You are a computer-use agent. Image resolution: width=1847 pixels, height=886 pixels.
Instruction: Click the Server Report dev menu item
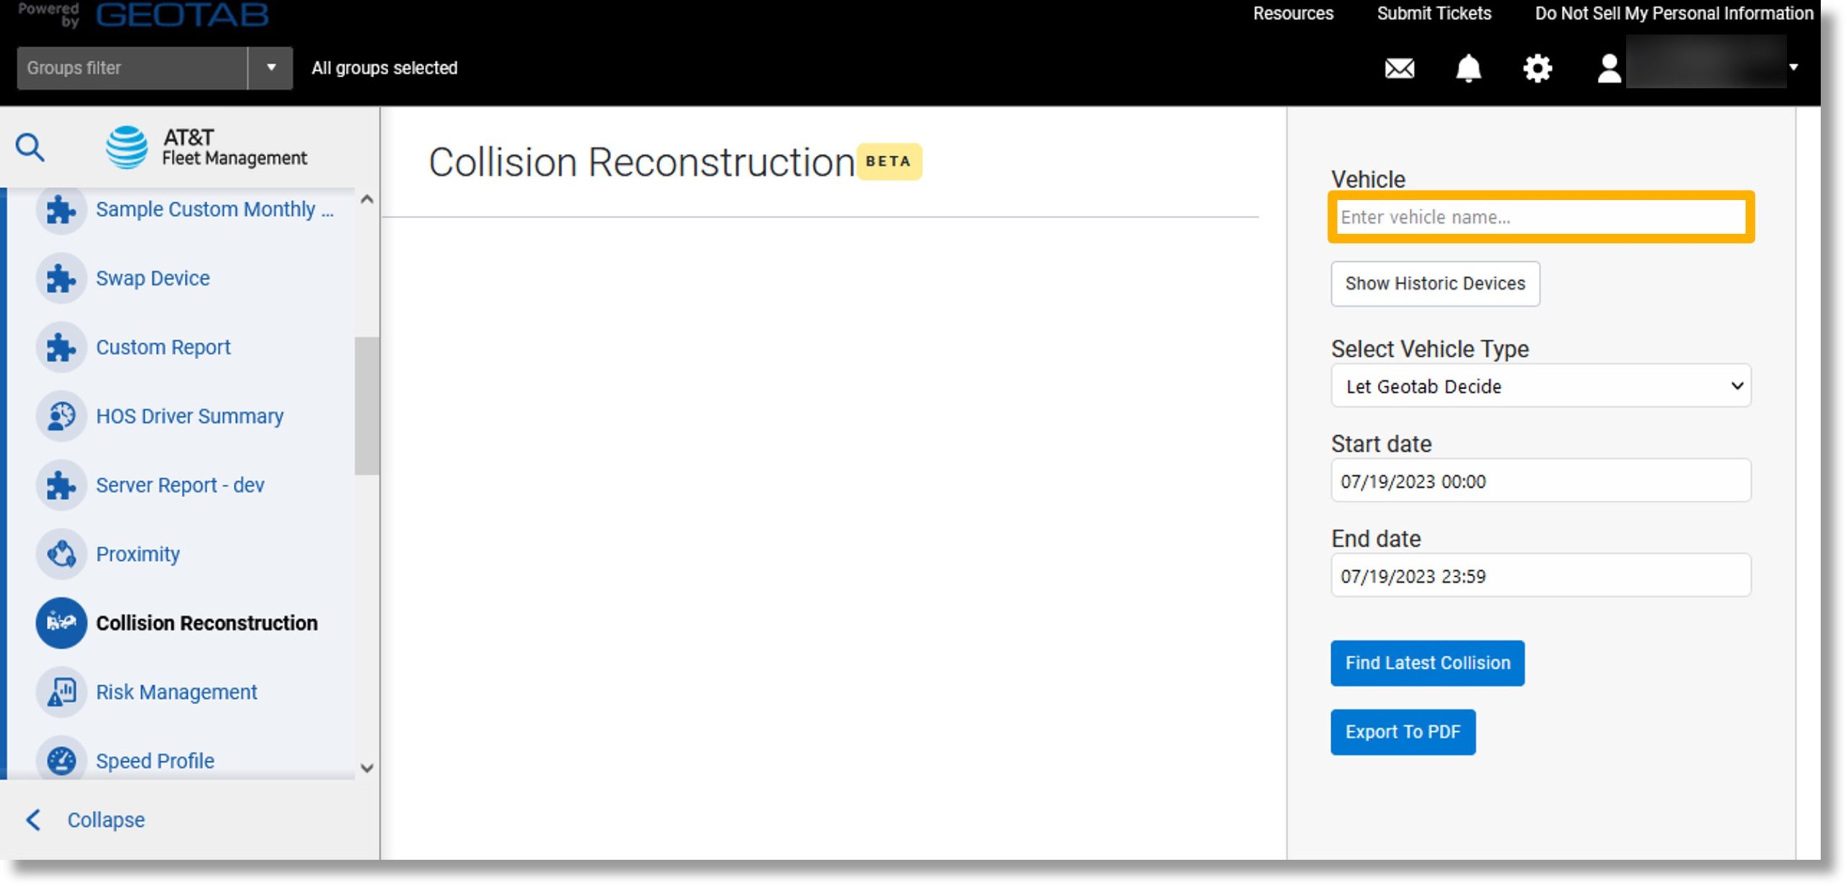(x=179, y=484)
